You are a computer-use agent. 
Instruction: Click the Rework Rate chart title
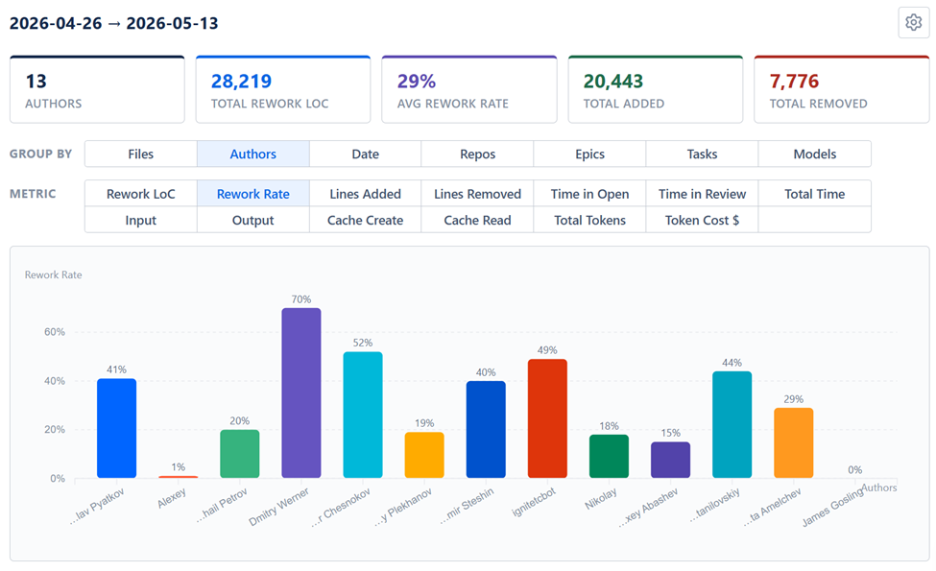pos(53,275)
